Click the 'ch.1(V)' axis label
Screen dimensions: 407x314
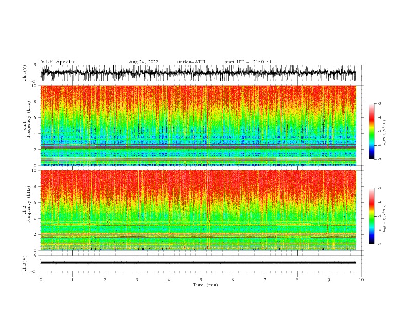(x=25, y=73)
